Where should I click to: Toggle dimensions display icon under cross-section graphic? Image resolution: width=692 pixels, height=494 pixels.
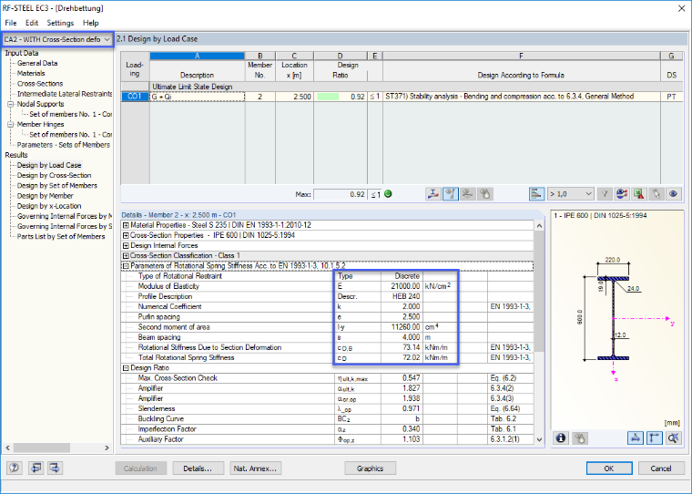coord(635,437)
